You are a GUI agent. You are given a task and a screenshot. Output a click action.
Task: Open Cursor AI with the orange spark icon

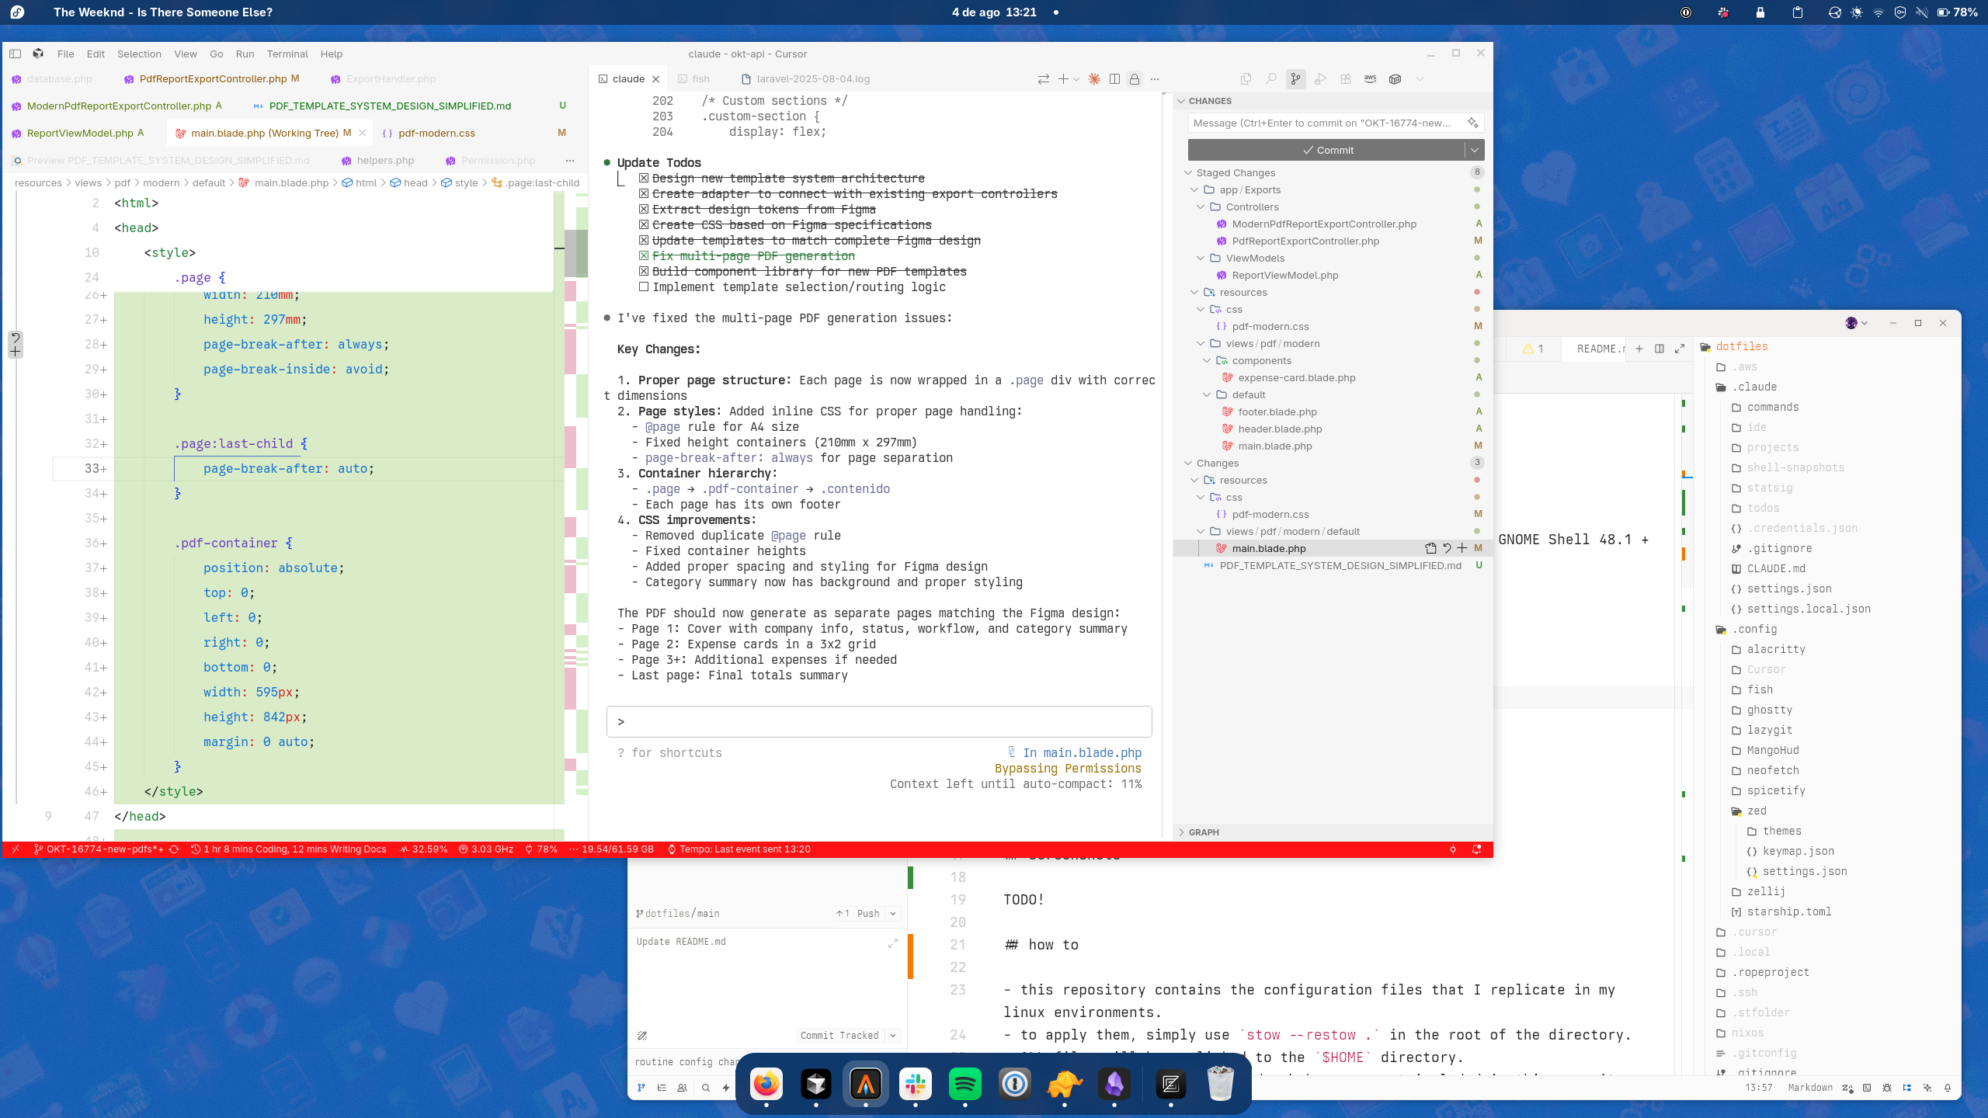[1094, 78]
